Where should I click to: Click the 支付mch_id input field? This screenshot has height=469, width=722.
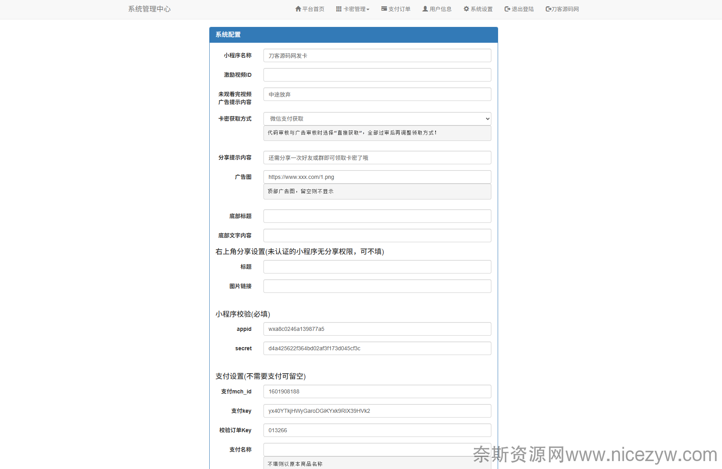(377, 391)
